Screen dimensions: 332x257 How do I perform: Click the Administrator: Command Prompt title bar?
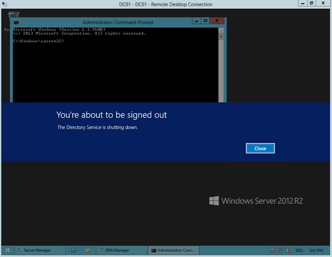pos(118,22)
